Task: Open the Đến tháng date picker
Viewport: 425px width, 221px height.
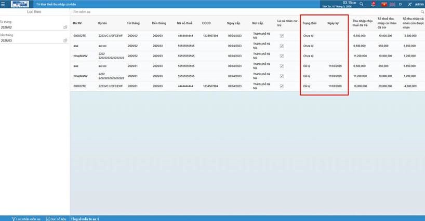Action: point(65,40)
